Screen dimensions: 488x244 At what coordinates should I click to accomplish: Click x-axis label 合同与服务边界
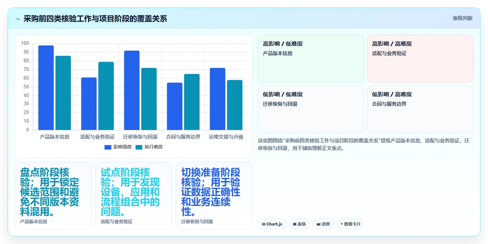183,137
